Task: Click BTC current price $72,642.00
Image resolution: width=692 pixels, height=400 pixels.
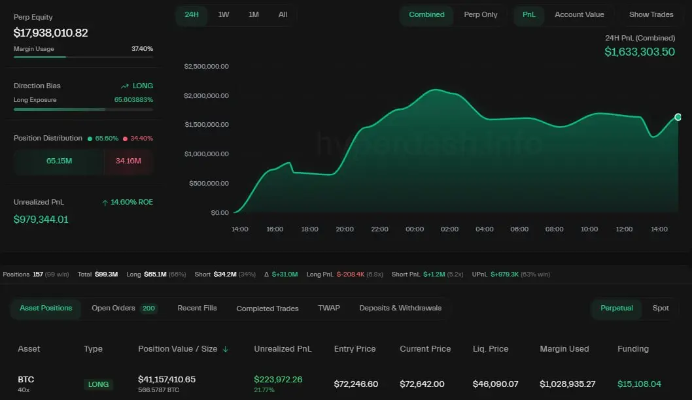Action: click(x=422, y=384)
